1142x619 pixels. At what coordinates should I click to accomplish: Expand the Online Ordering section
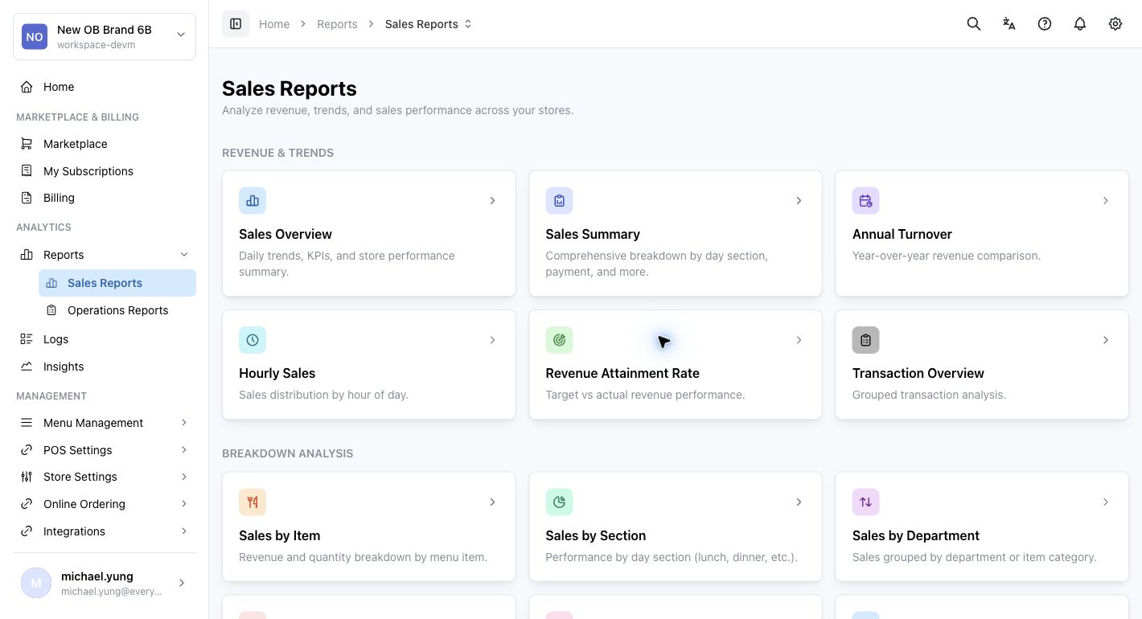pyautogui.click(x=184, y=504)
